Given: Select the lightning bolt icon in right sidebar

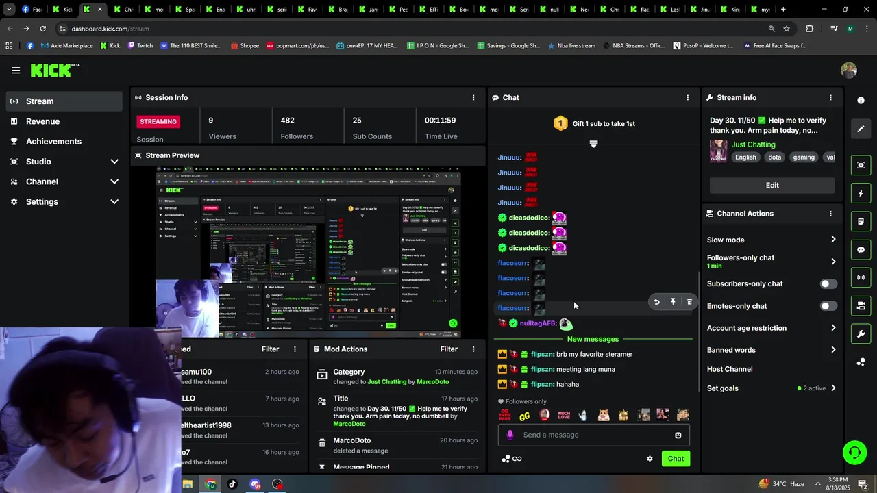Looking at the screenshot, I should point(861,194).
